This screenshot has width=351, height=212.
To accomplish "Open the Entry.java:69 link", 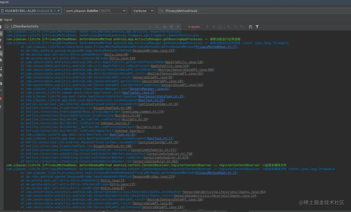I will click(x=117, y=54).
